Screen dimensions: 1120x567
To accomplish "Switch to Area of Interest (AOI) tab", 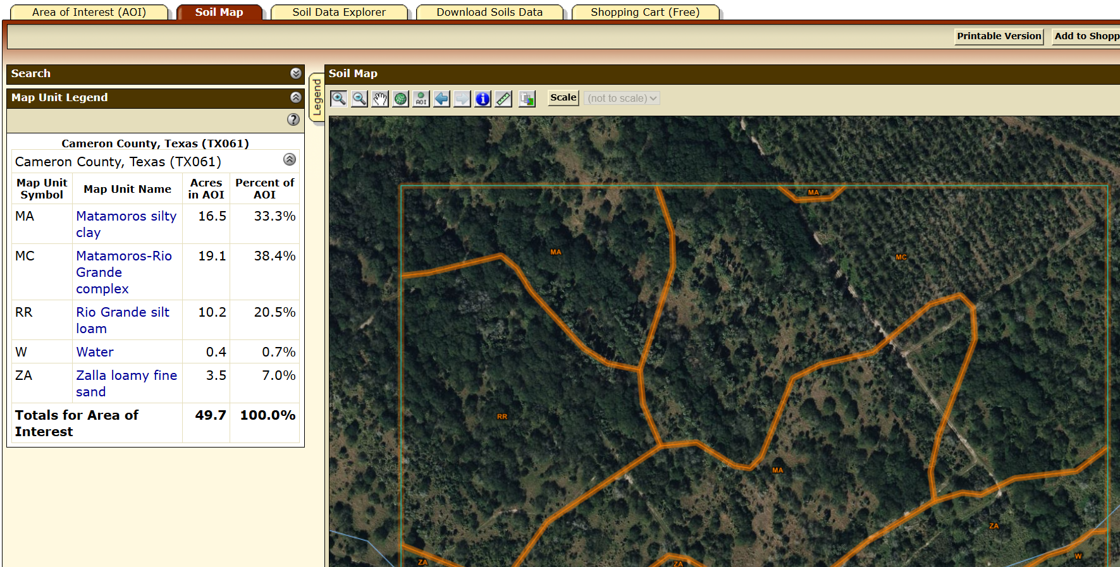I will click(89, 12).
